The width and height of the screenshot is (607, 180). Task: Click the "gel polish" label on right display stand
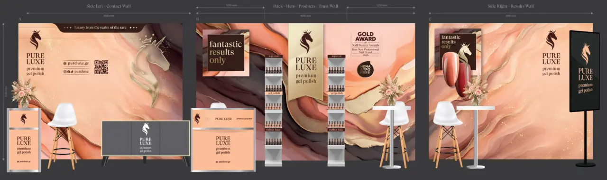coord(336,93)
